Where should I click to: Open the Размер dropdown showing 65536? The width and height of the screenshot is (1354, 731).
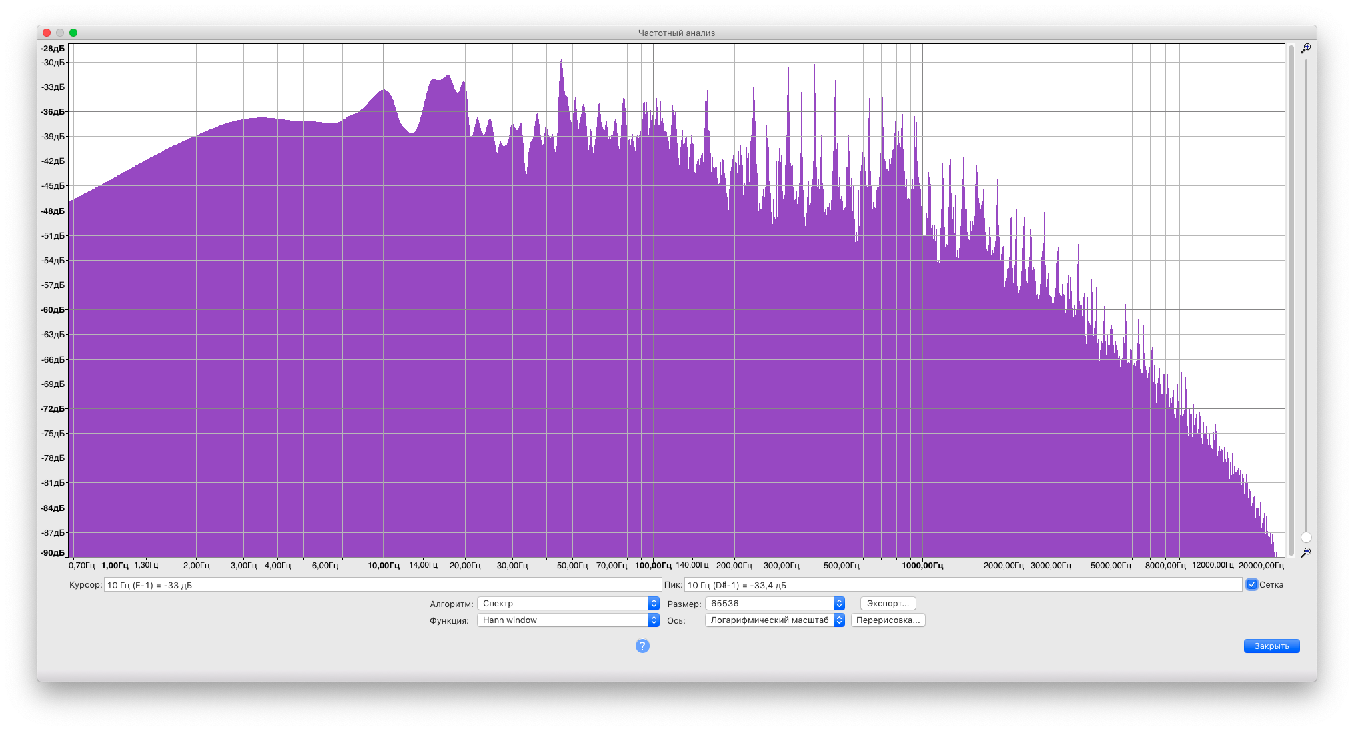pos(774,603)
